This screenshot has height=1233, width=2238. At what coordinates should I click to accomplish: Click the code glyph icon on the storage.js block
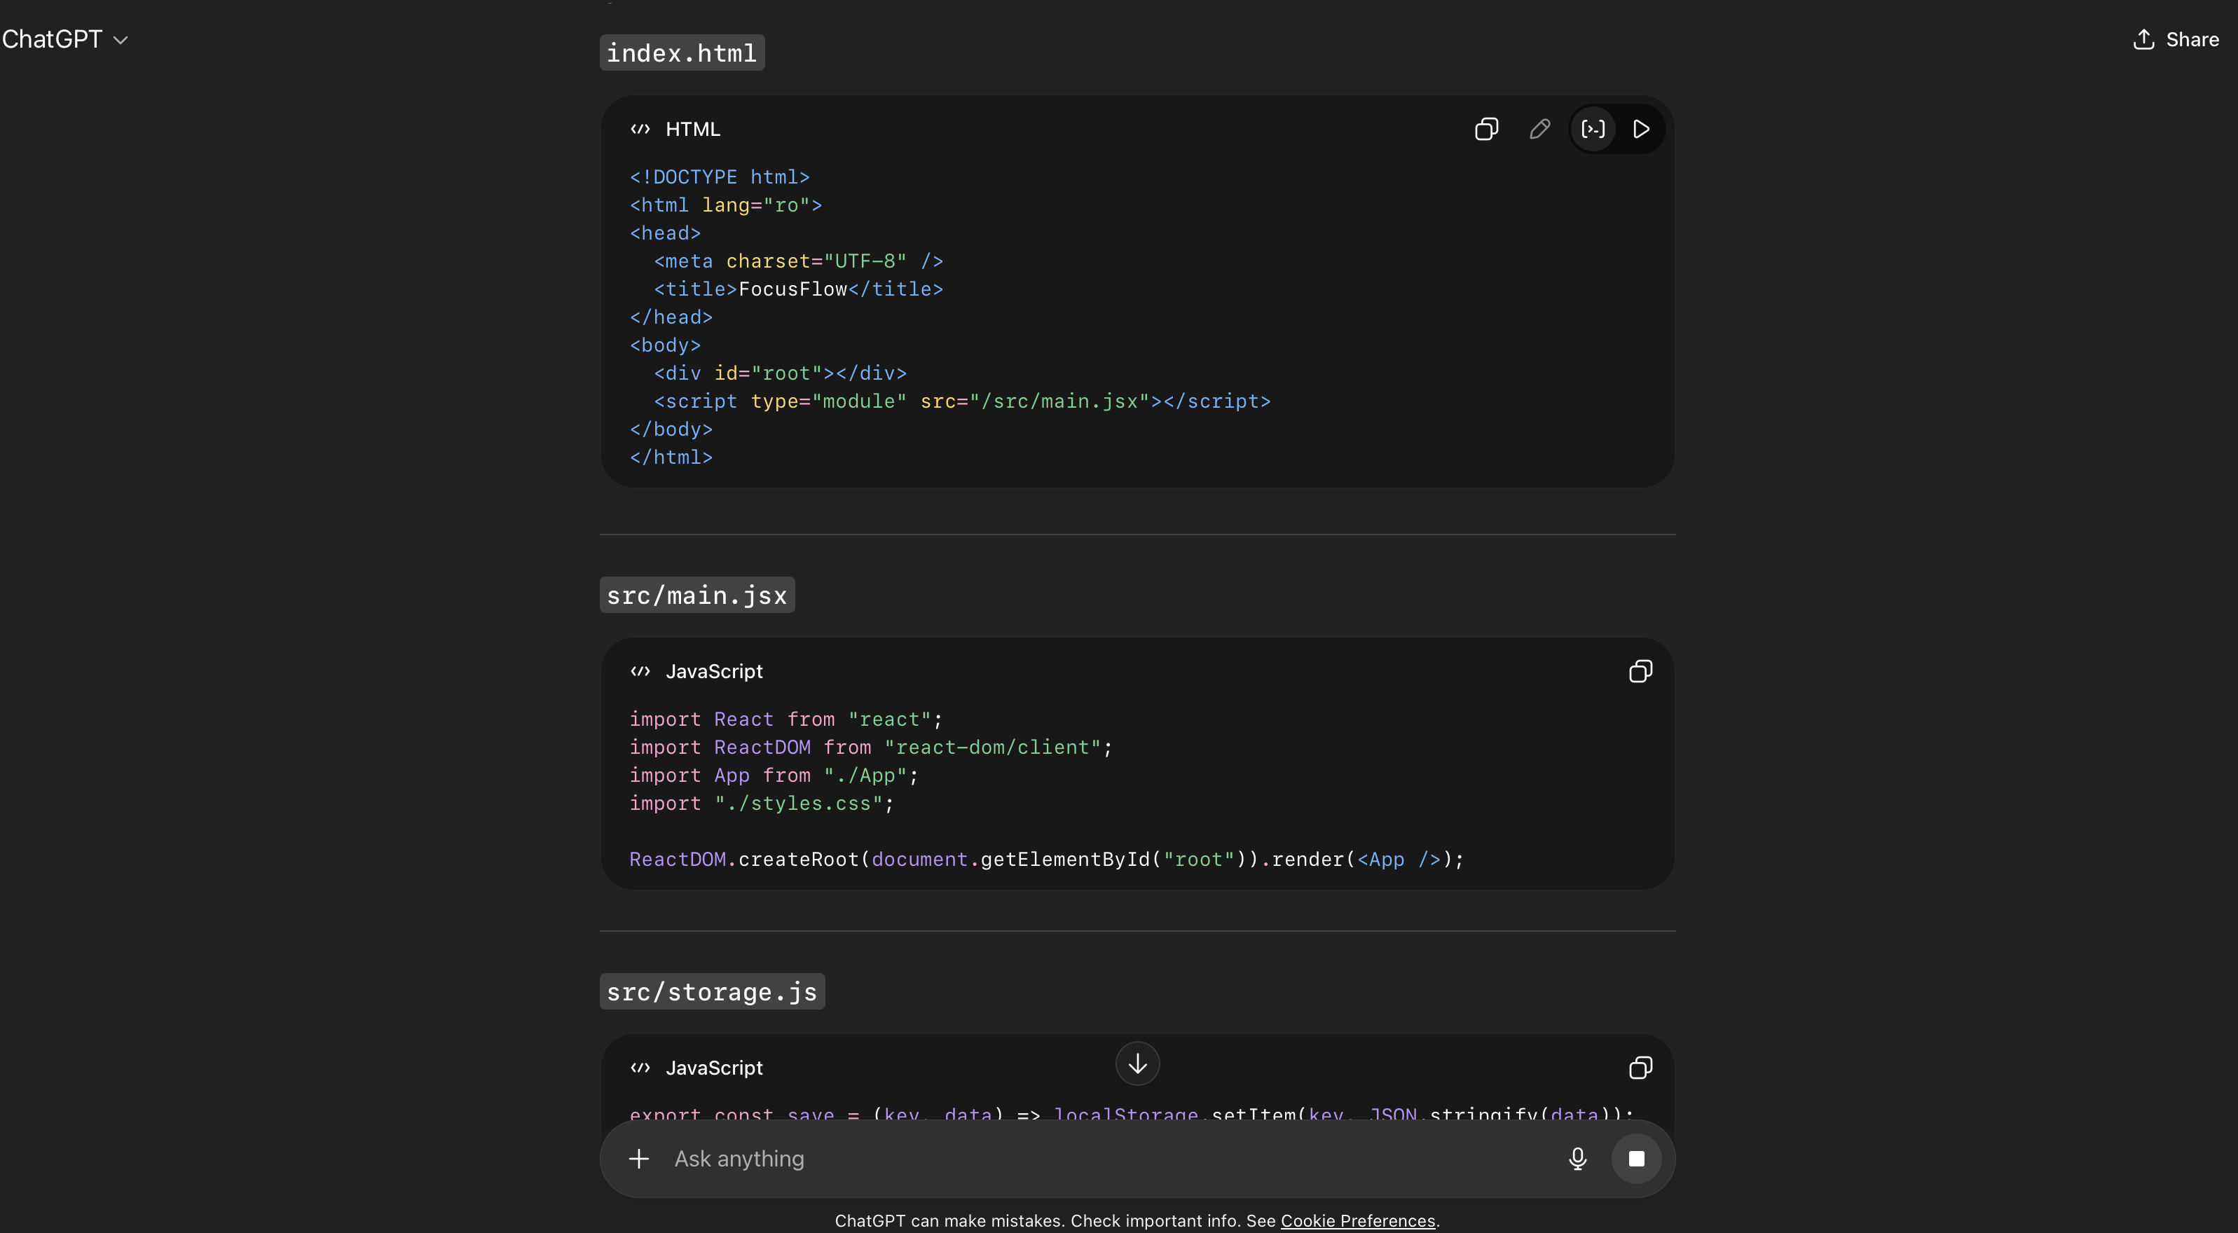pyautogui.click(x=640, y=1068)
